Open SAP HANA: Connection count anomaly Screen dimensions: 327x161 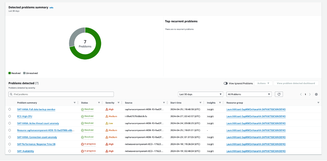pyautogui.click(x=37, y=137)
